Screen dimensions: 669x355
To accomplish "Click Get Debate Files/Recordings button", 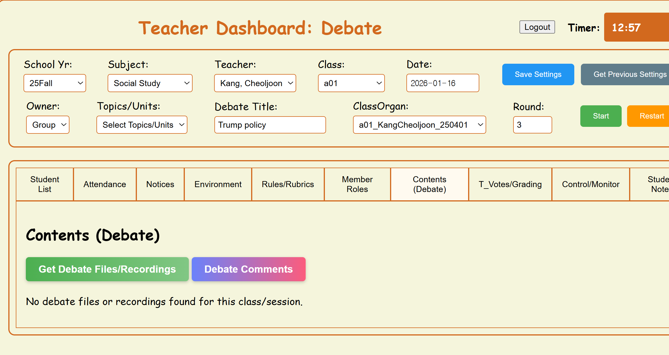I will pos(107,269).
